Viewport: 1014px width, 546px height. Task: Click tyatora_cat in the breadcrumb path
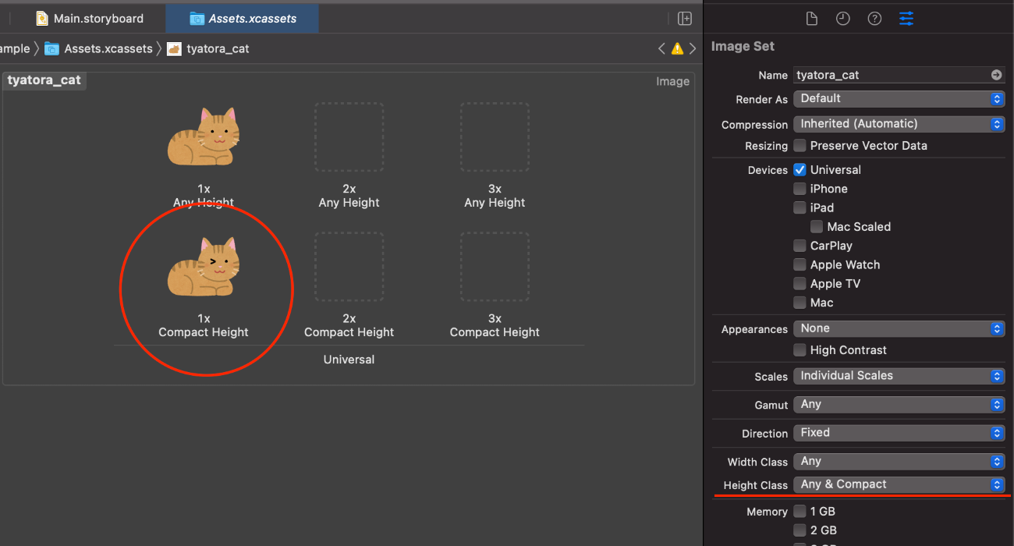tap(218, 48)
